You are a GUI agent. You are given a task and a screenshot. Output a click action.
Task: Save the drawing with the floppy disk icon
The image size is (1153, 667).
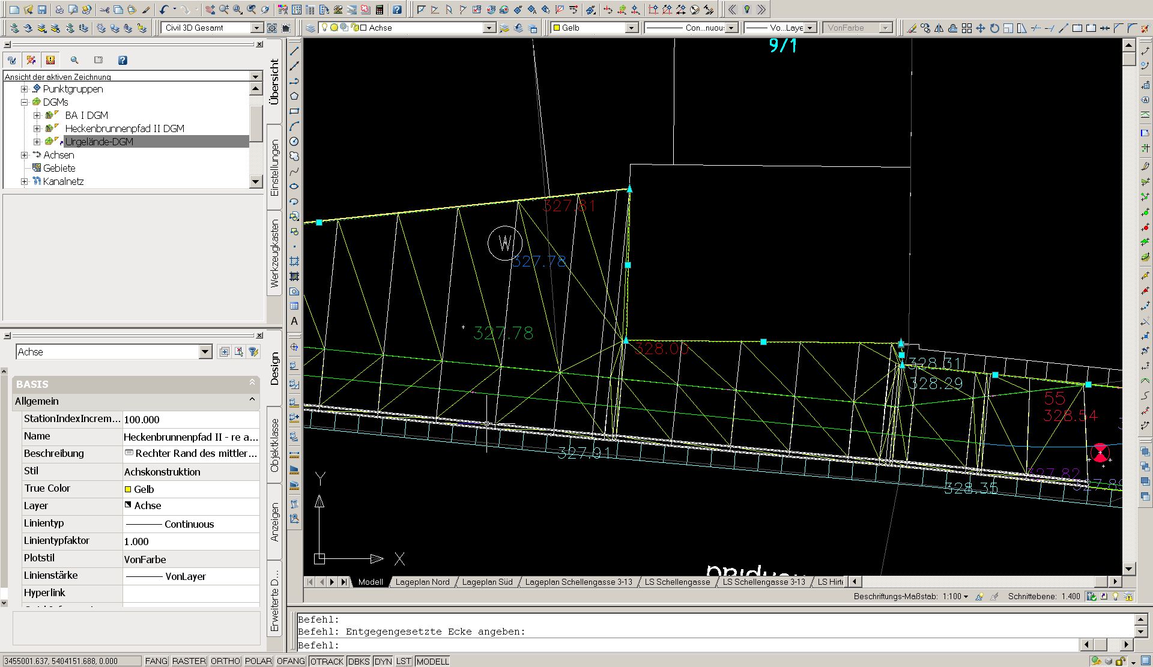[x=42, y=10]
